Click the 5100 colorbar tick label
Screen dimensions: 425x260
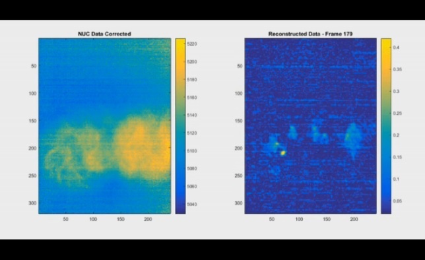pos(192,150)
